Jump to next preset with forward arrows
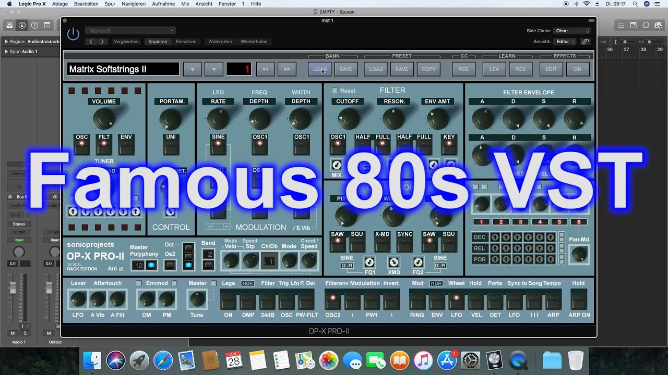 pos(287,69)
